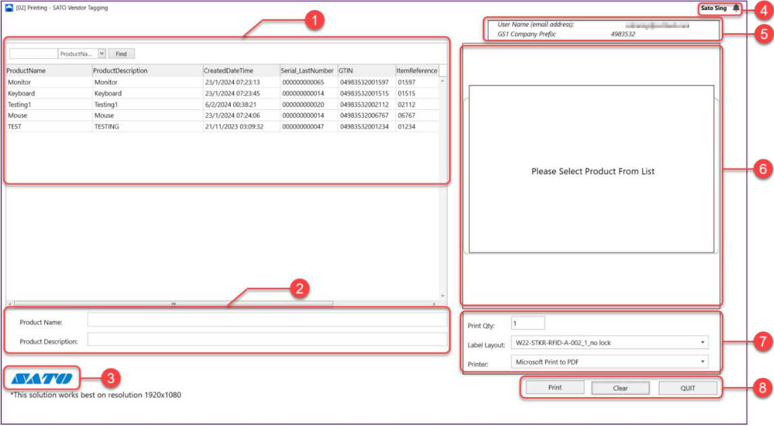Click the application icon in the title bar
Image resolution: width=774 pixels, height=426 pixels.
click(x=9, y=7)
